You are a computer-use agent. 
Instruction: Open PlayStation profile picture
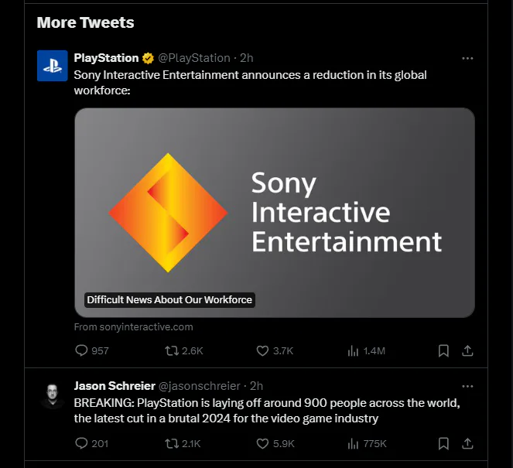52,66
